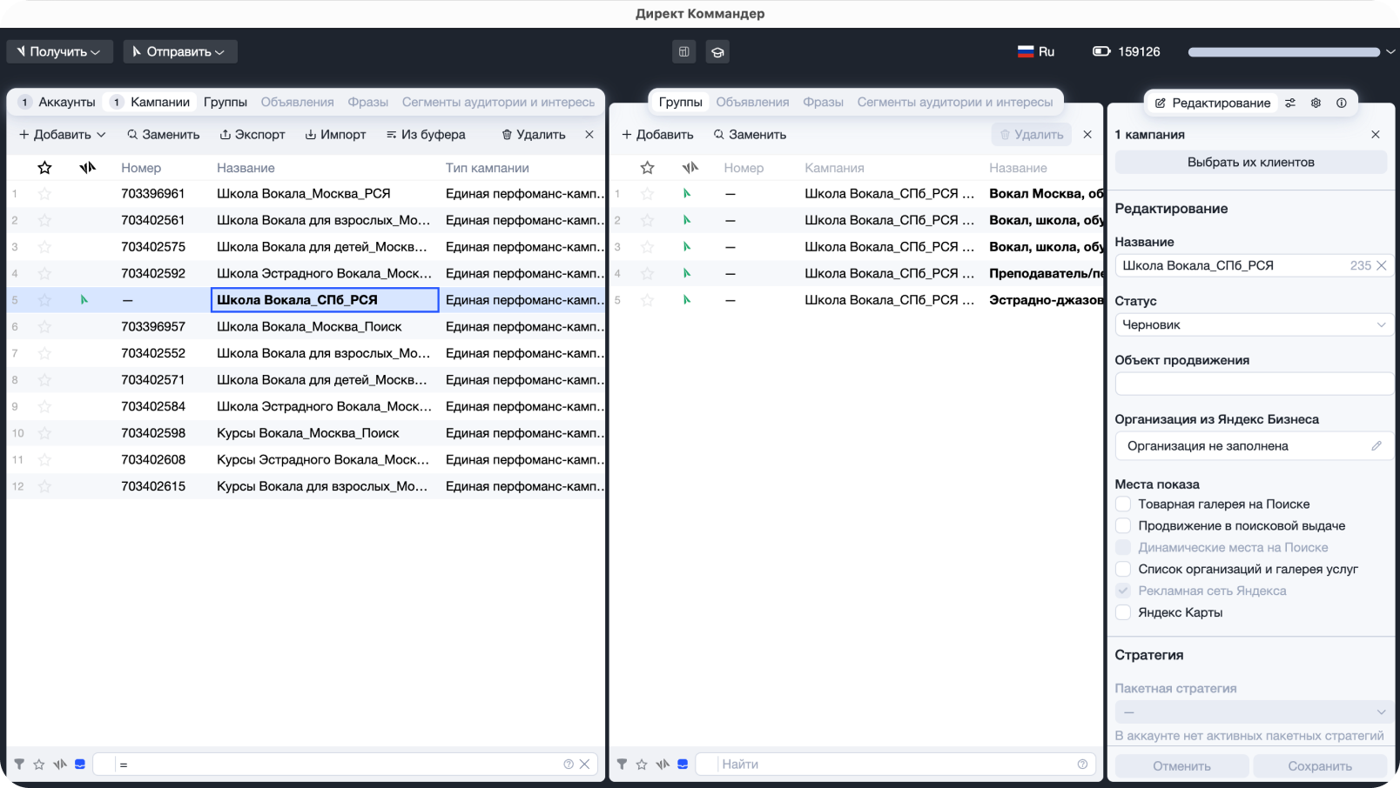Open Группы tab in left panel
Image resolution: width=1400 pixels, height=788 pixels.
click(x=225, y=103)
